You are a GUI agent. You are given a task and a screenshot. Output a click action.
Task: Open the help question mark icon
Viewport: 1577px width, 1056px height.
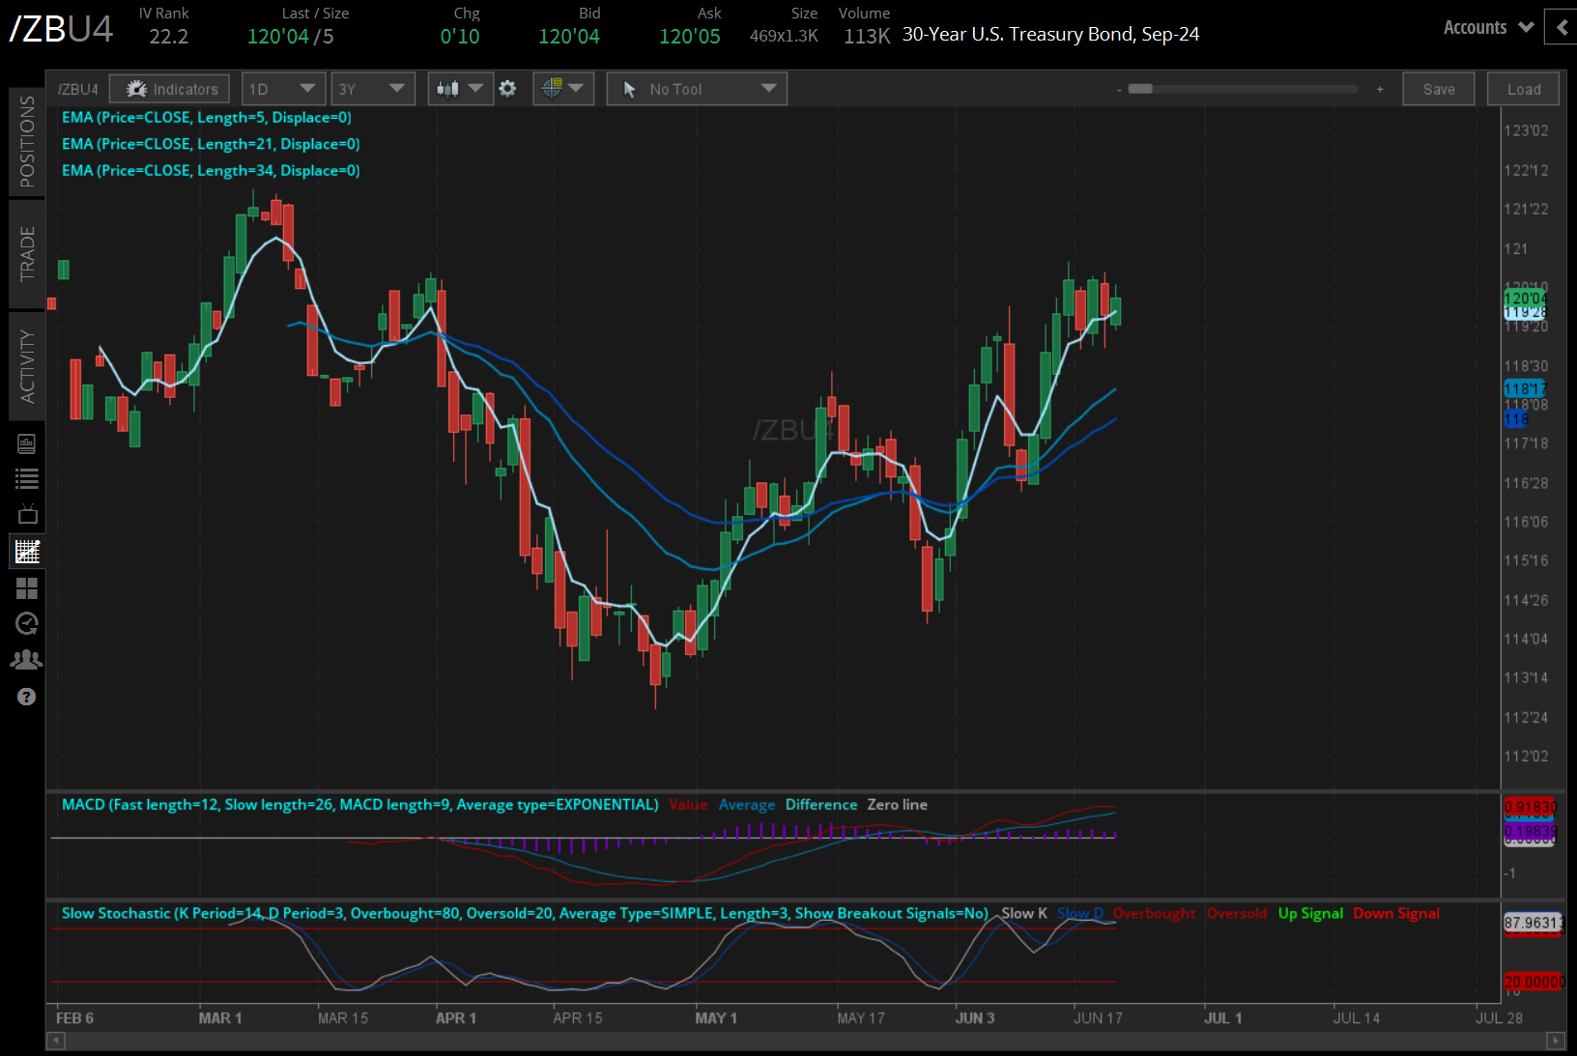[x=27, y=697]
